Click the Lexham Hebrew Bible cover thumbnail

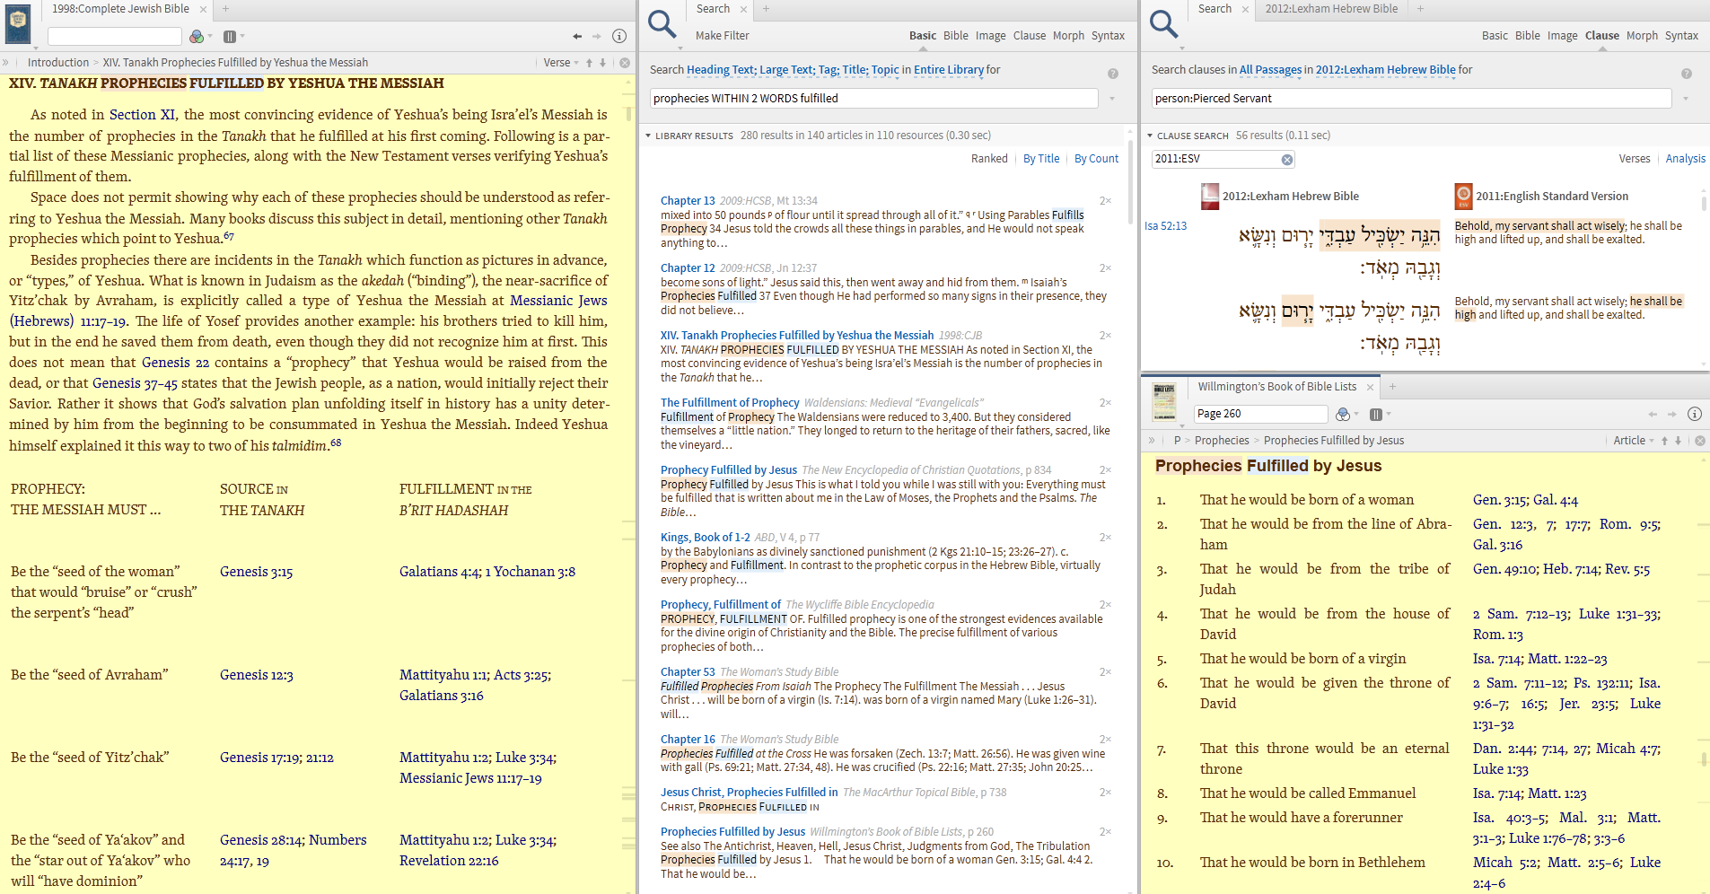point(1210,196)
